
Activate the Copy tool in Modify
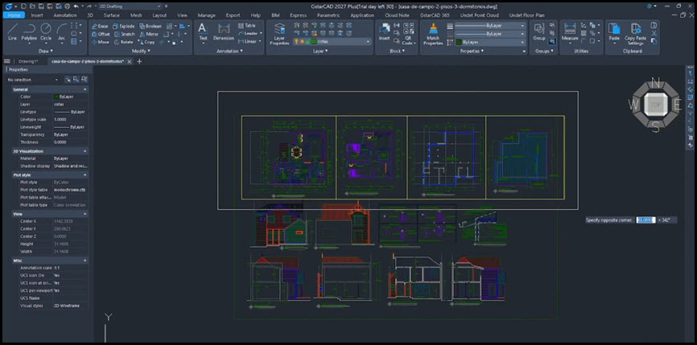coord(146,42)
